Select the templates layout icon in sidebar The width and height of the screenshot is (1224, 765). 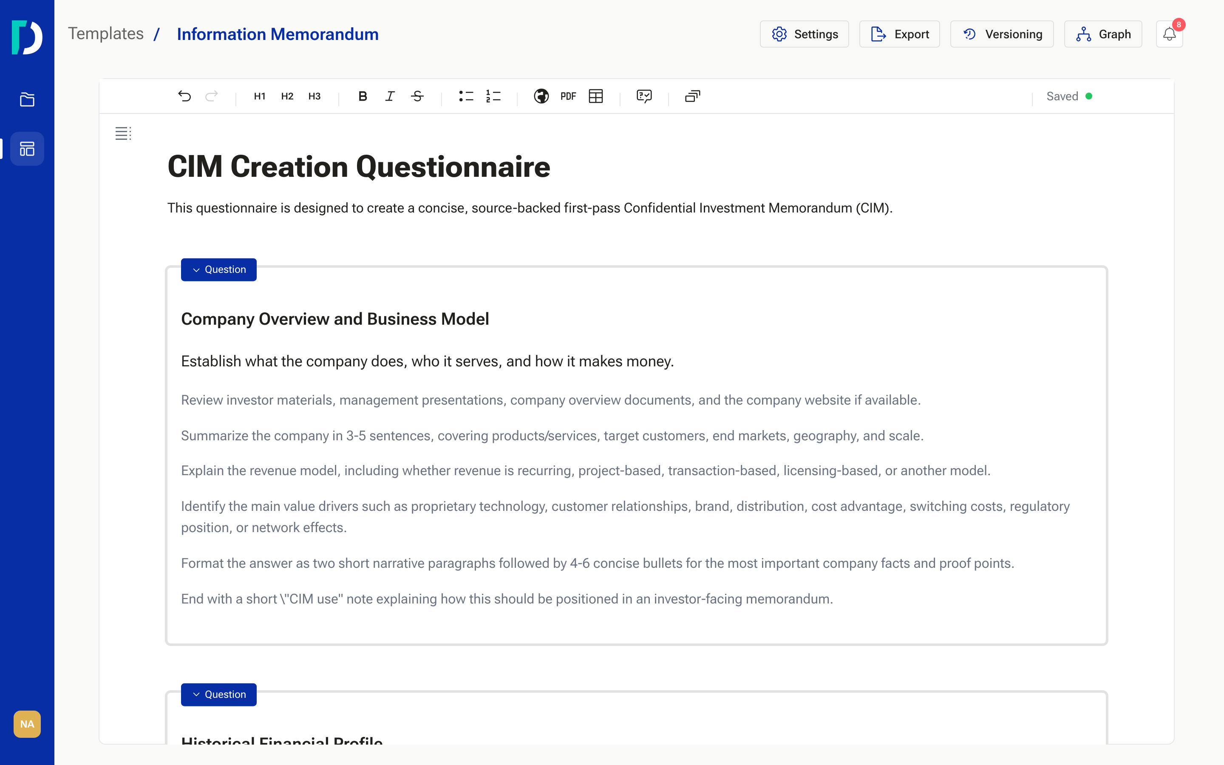pos(27,149)
